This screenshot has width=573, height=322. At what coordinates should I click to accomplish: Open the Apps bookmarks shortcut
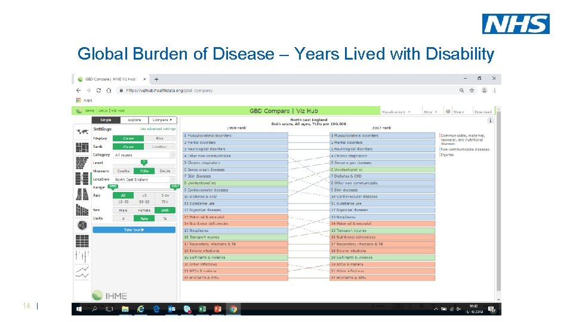(x=84, y=100)
